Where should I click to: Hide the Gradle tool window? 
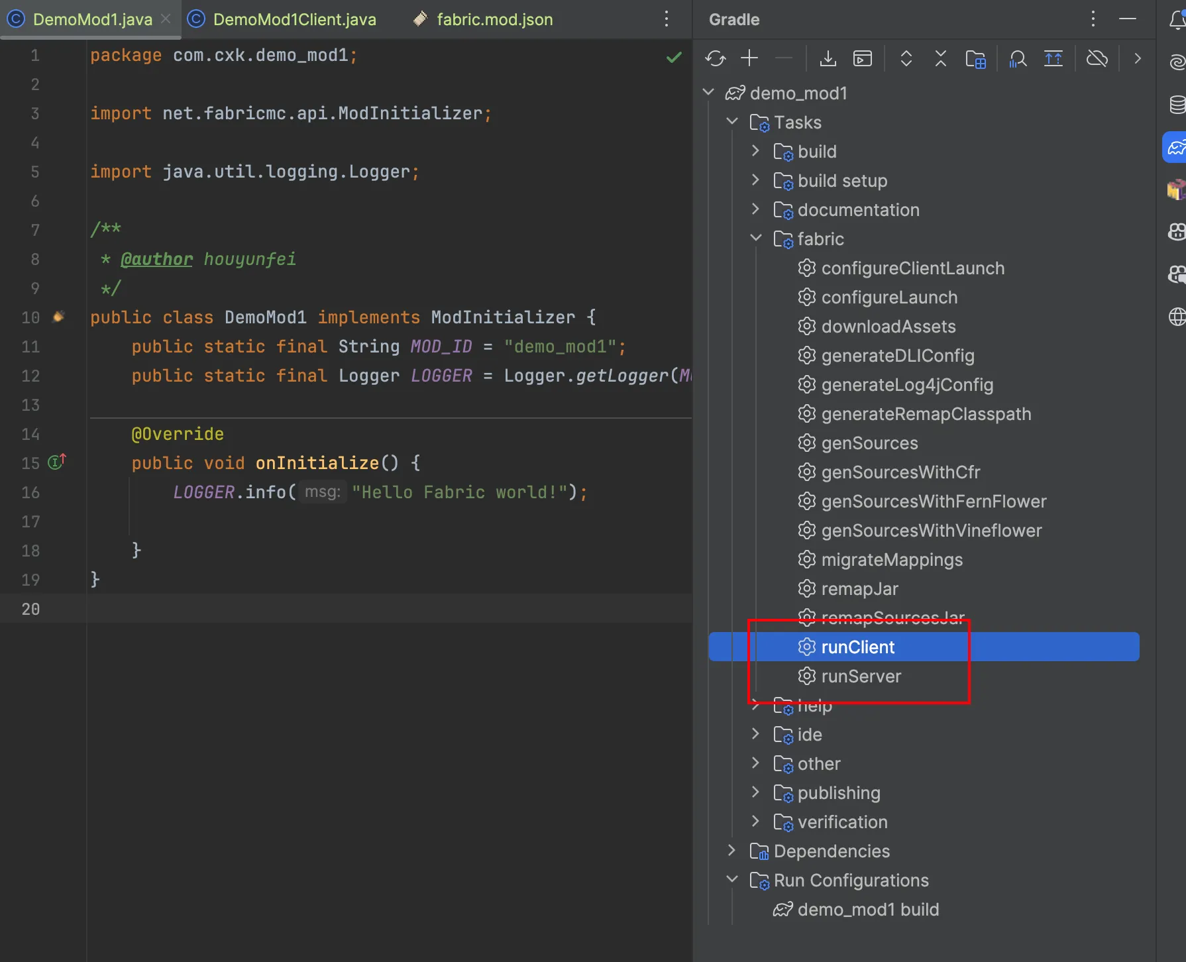pos(1128,19)
